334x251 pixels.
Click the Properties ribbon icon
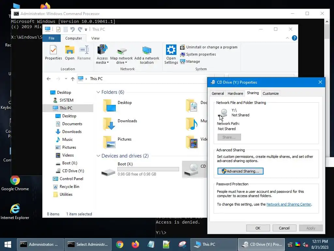coord(53,52)
